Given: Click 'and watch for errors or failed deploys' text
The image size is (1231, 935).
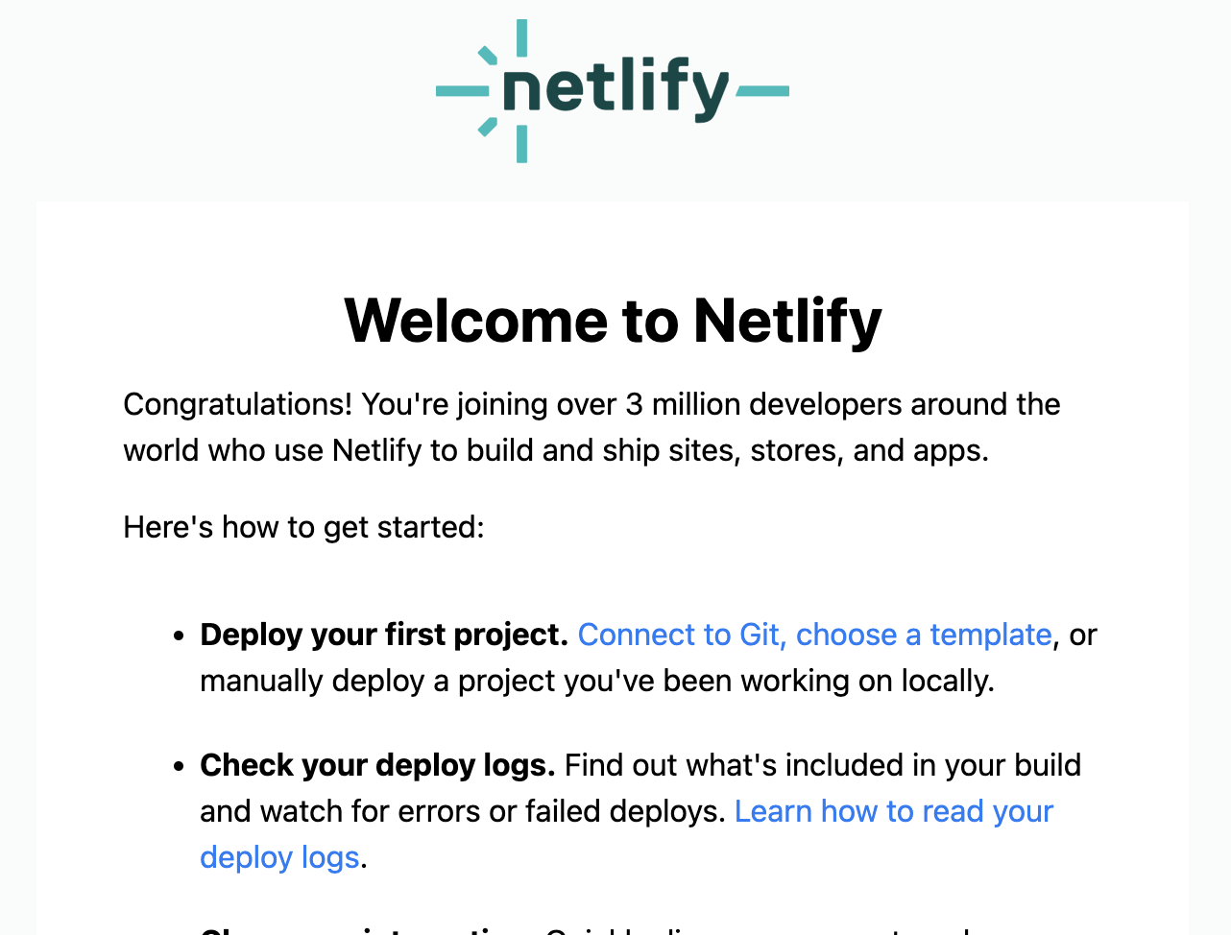Looking at the screenshot, I should (462, 811).
